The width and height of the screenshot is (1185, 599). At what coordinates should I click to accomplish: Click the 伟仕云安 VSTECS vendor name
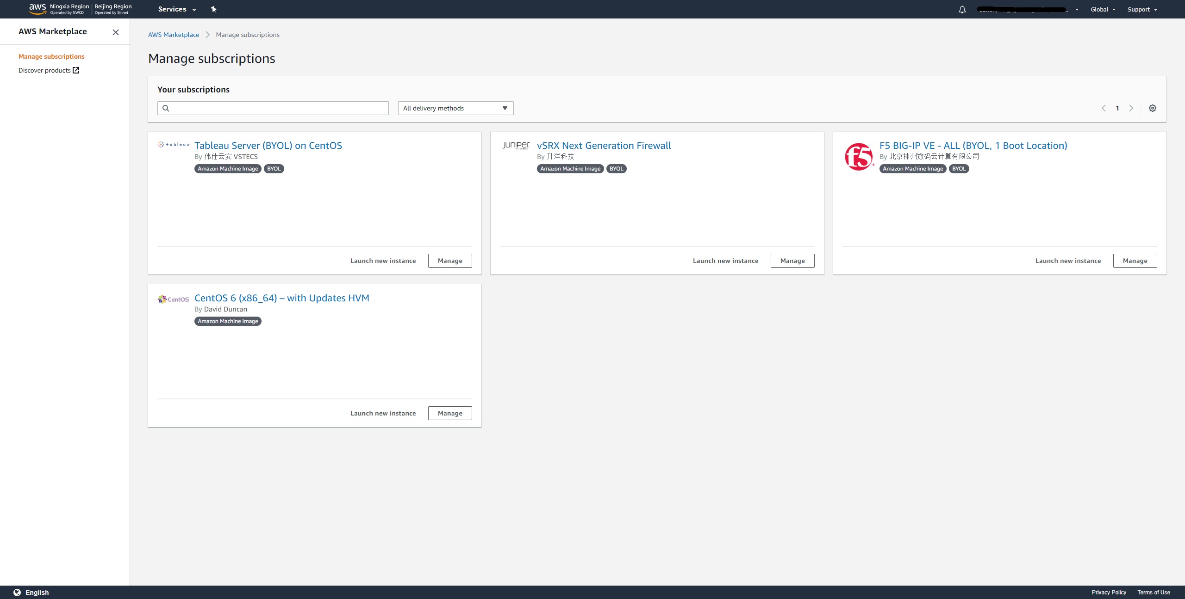pos(231,157)
